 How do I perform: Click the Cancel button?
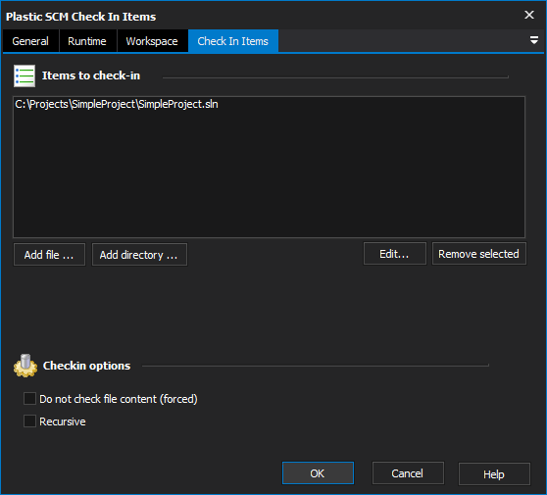[x=408, y=473]
